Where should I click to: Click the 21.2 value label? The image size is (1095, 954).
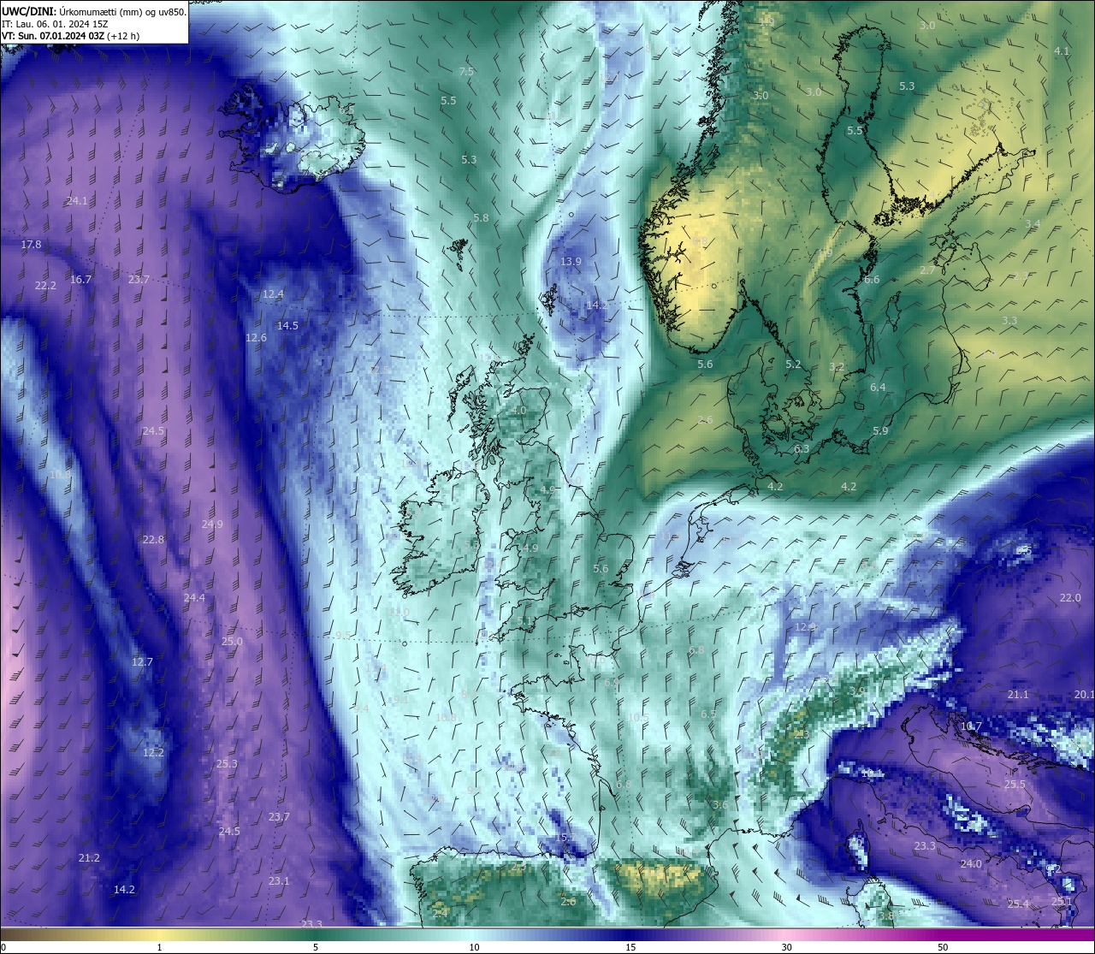[89, 857]
